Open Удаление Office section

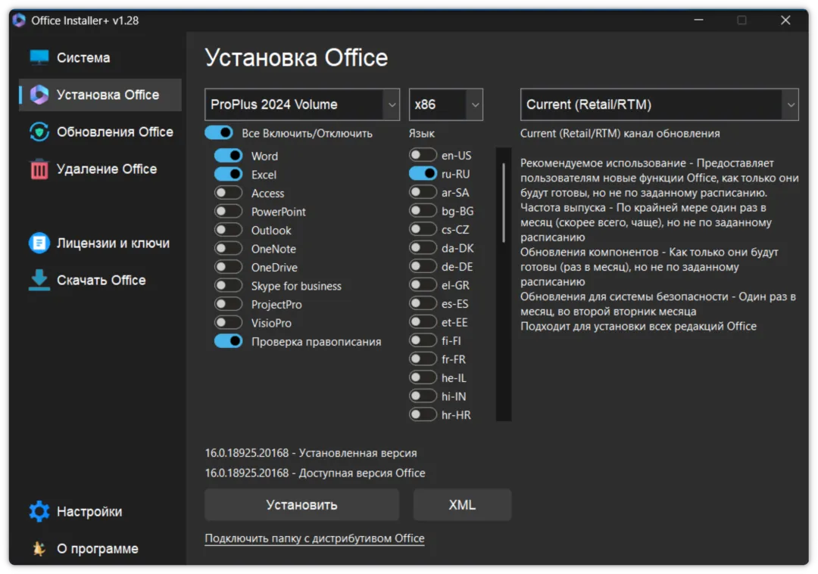100,169
